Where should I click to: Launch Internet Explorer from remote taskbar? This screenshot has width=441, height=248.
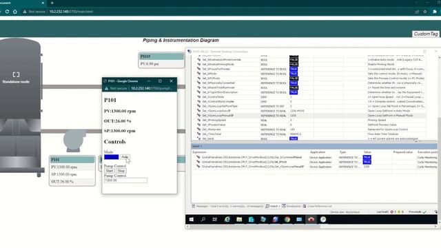pyautogui.click(x=227, y=219)
